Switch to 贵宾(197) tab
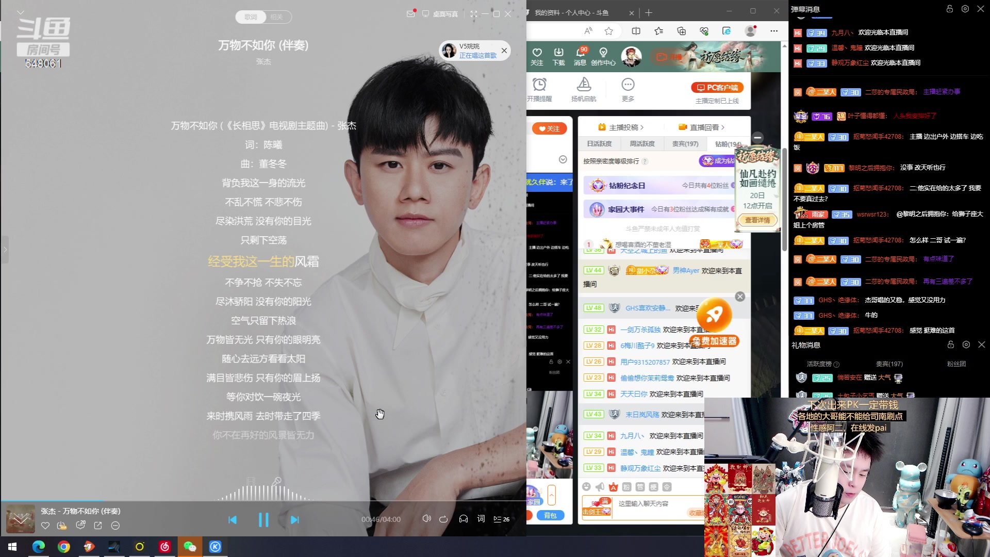The width and height of the screenshot is (990, 557). click(x=685, y=144)
